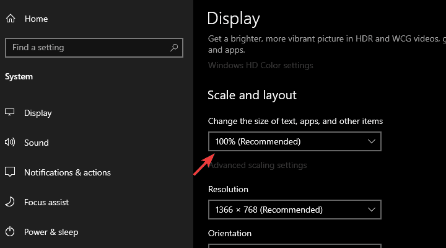Click the Find a setting search box
This screenshot has height=248, width=446.
94,48
